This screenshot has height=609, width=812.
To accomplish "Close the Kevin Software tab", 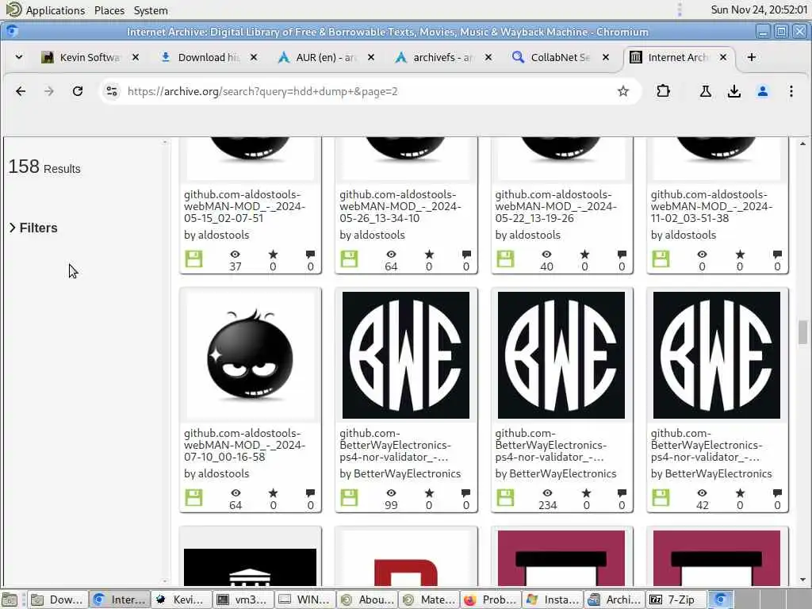I will tap(136, 57).
